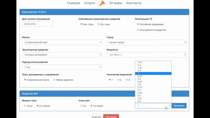The width and height of the screenshot is (210, 118).
Task: Open the Услуги menu item
Action: coord(89,3)
